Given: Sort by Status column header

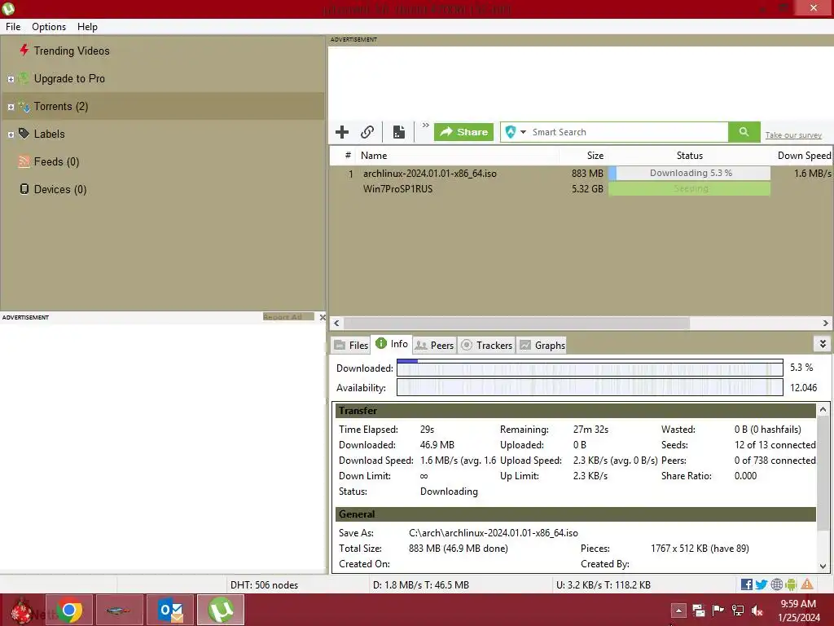Looking at the screenshot, I should coord(689,156).
